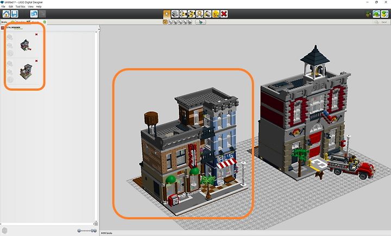Image resolution: width=391 pixels, height=236 pixels.
Task: Click the Invert Selection button
Action: pos(200,22)
